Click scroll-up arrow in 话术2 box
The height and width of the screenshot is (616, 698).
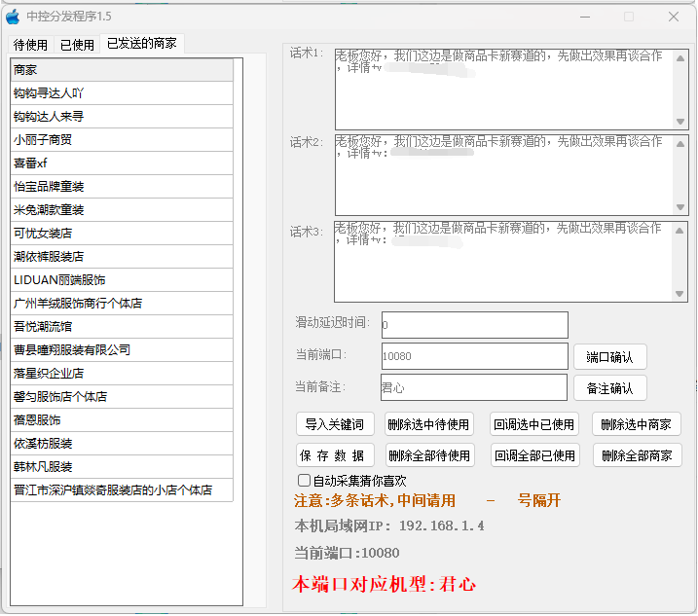[680, 143]
